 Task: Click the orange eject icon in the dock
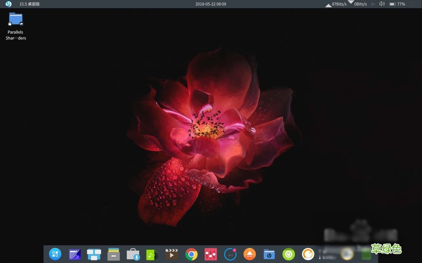(x=249, y=254)
